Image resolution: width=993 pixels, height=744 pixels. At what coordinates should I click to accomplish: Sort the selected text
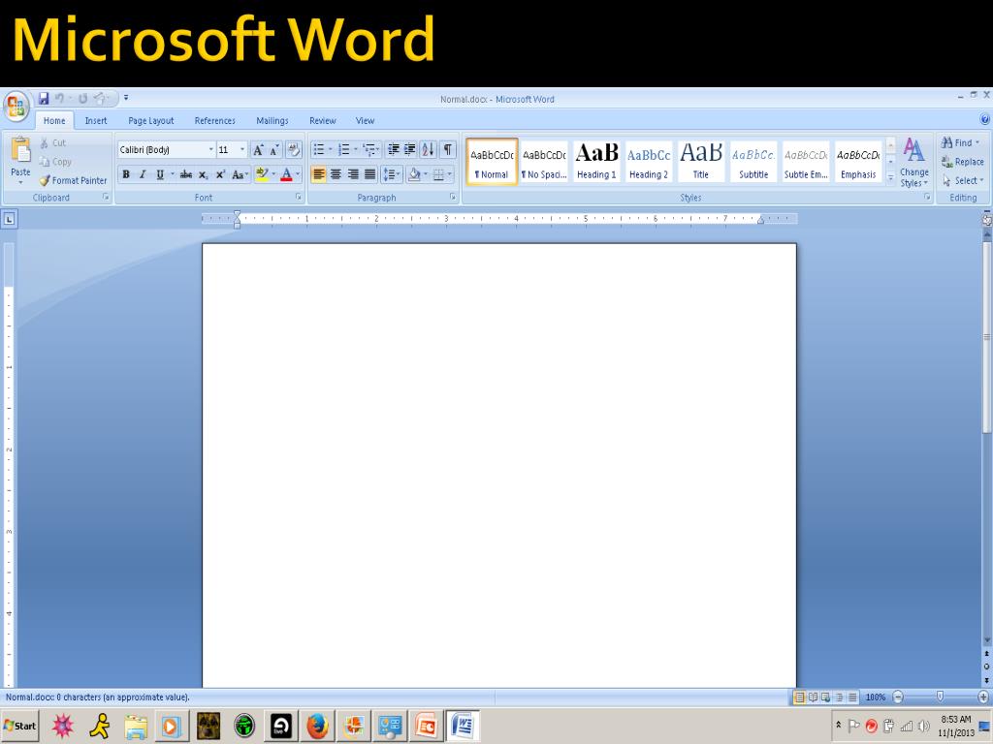(428, 150)
